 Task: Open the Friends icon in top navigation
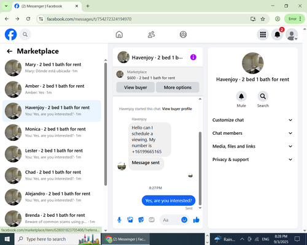tap(151, 34)
